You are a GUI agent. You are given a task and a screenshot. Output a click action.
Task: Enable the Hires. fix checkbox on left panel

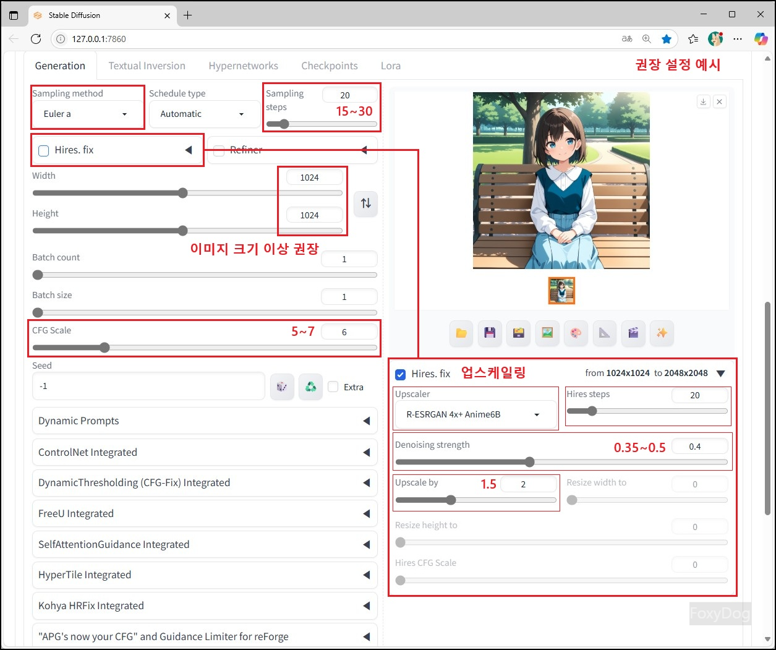pos(44,150)
